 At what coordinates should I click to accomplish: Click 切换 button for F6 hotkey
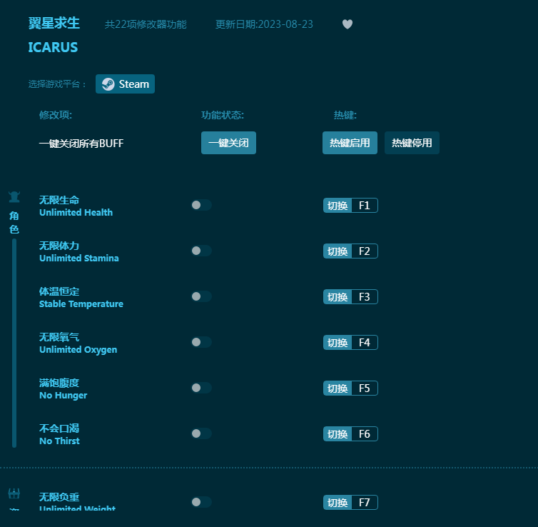(337, 433)
